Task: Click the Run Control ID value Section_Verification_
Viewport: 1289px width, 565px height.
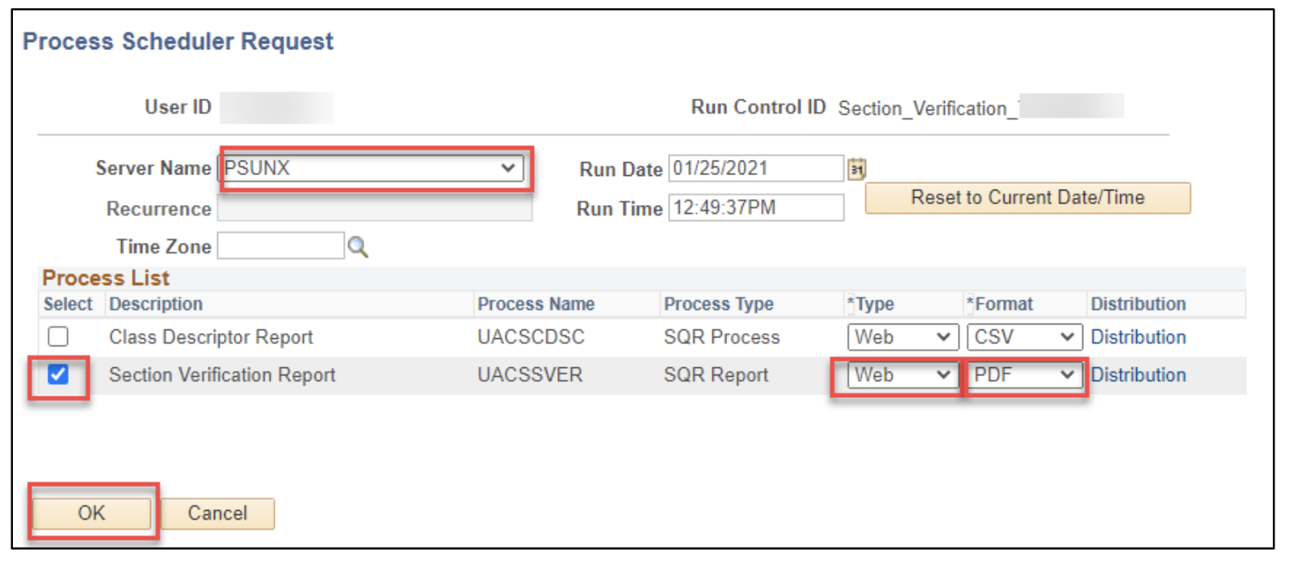Action: click(x=929, y=108)
